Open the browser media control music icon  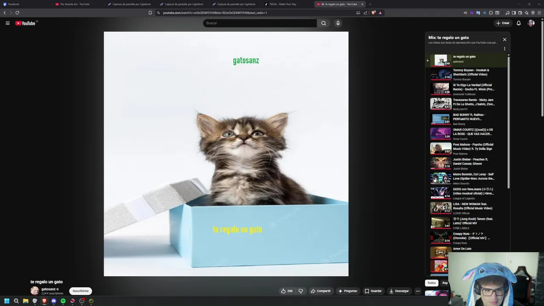click(507, 13)
